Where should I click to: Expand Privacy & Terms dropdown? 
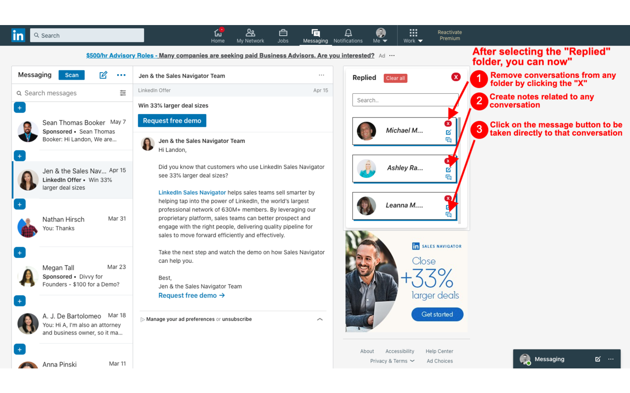click(x=392, y=361)
